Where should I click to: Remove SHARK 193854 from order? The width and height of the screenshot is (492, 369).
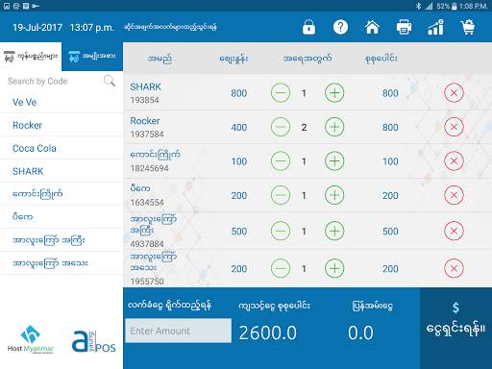coord(454,93)
